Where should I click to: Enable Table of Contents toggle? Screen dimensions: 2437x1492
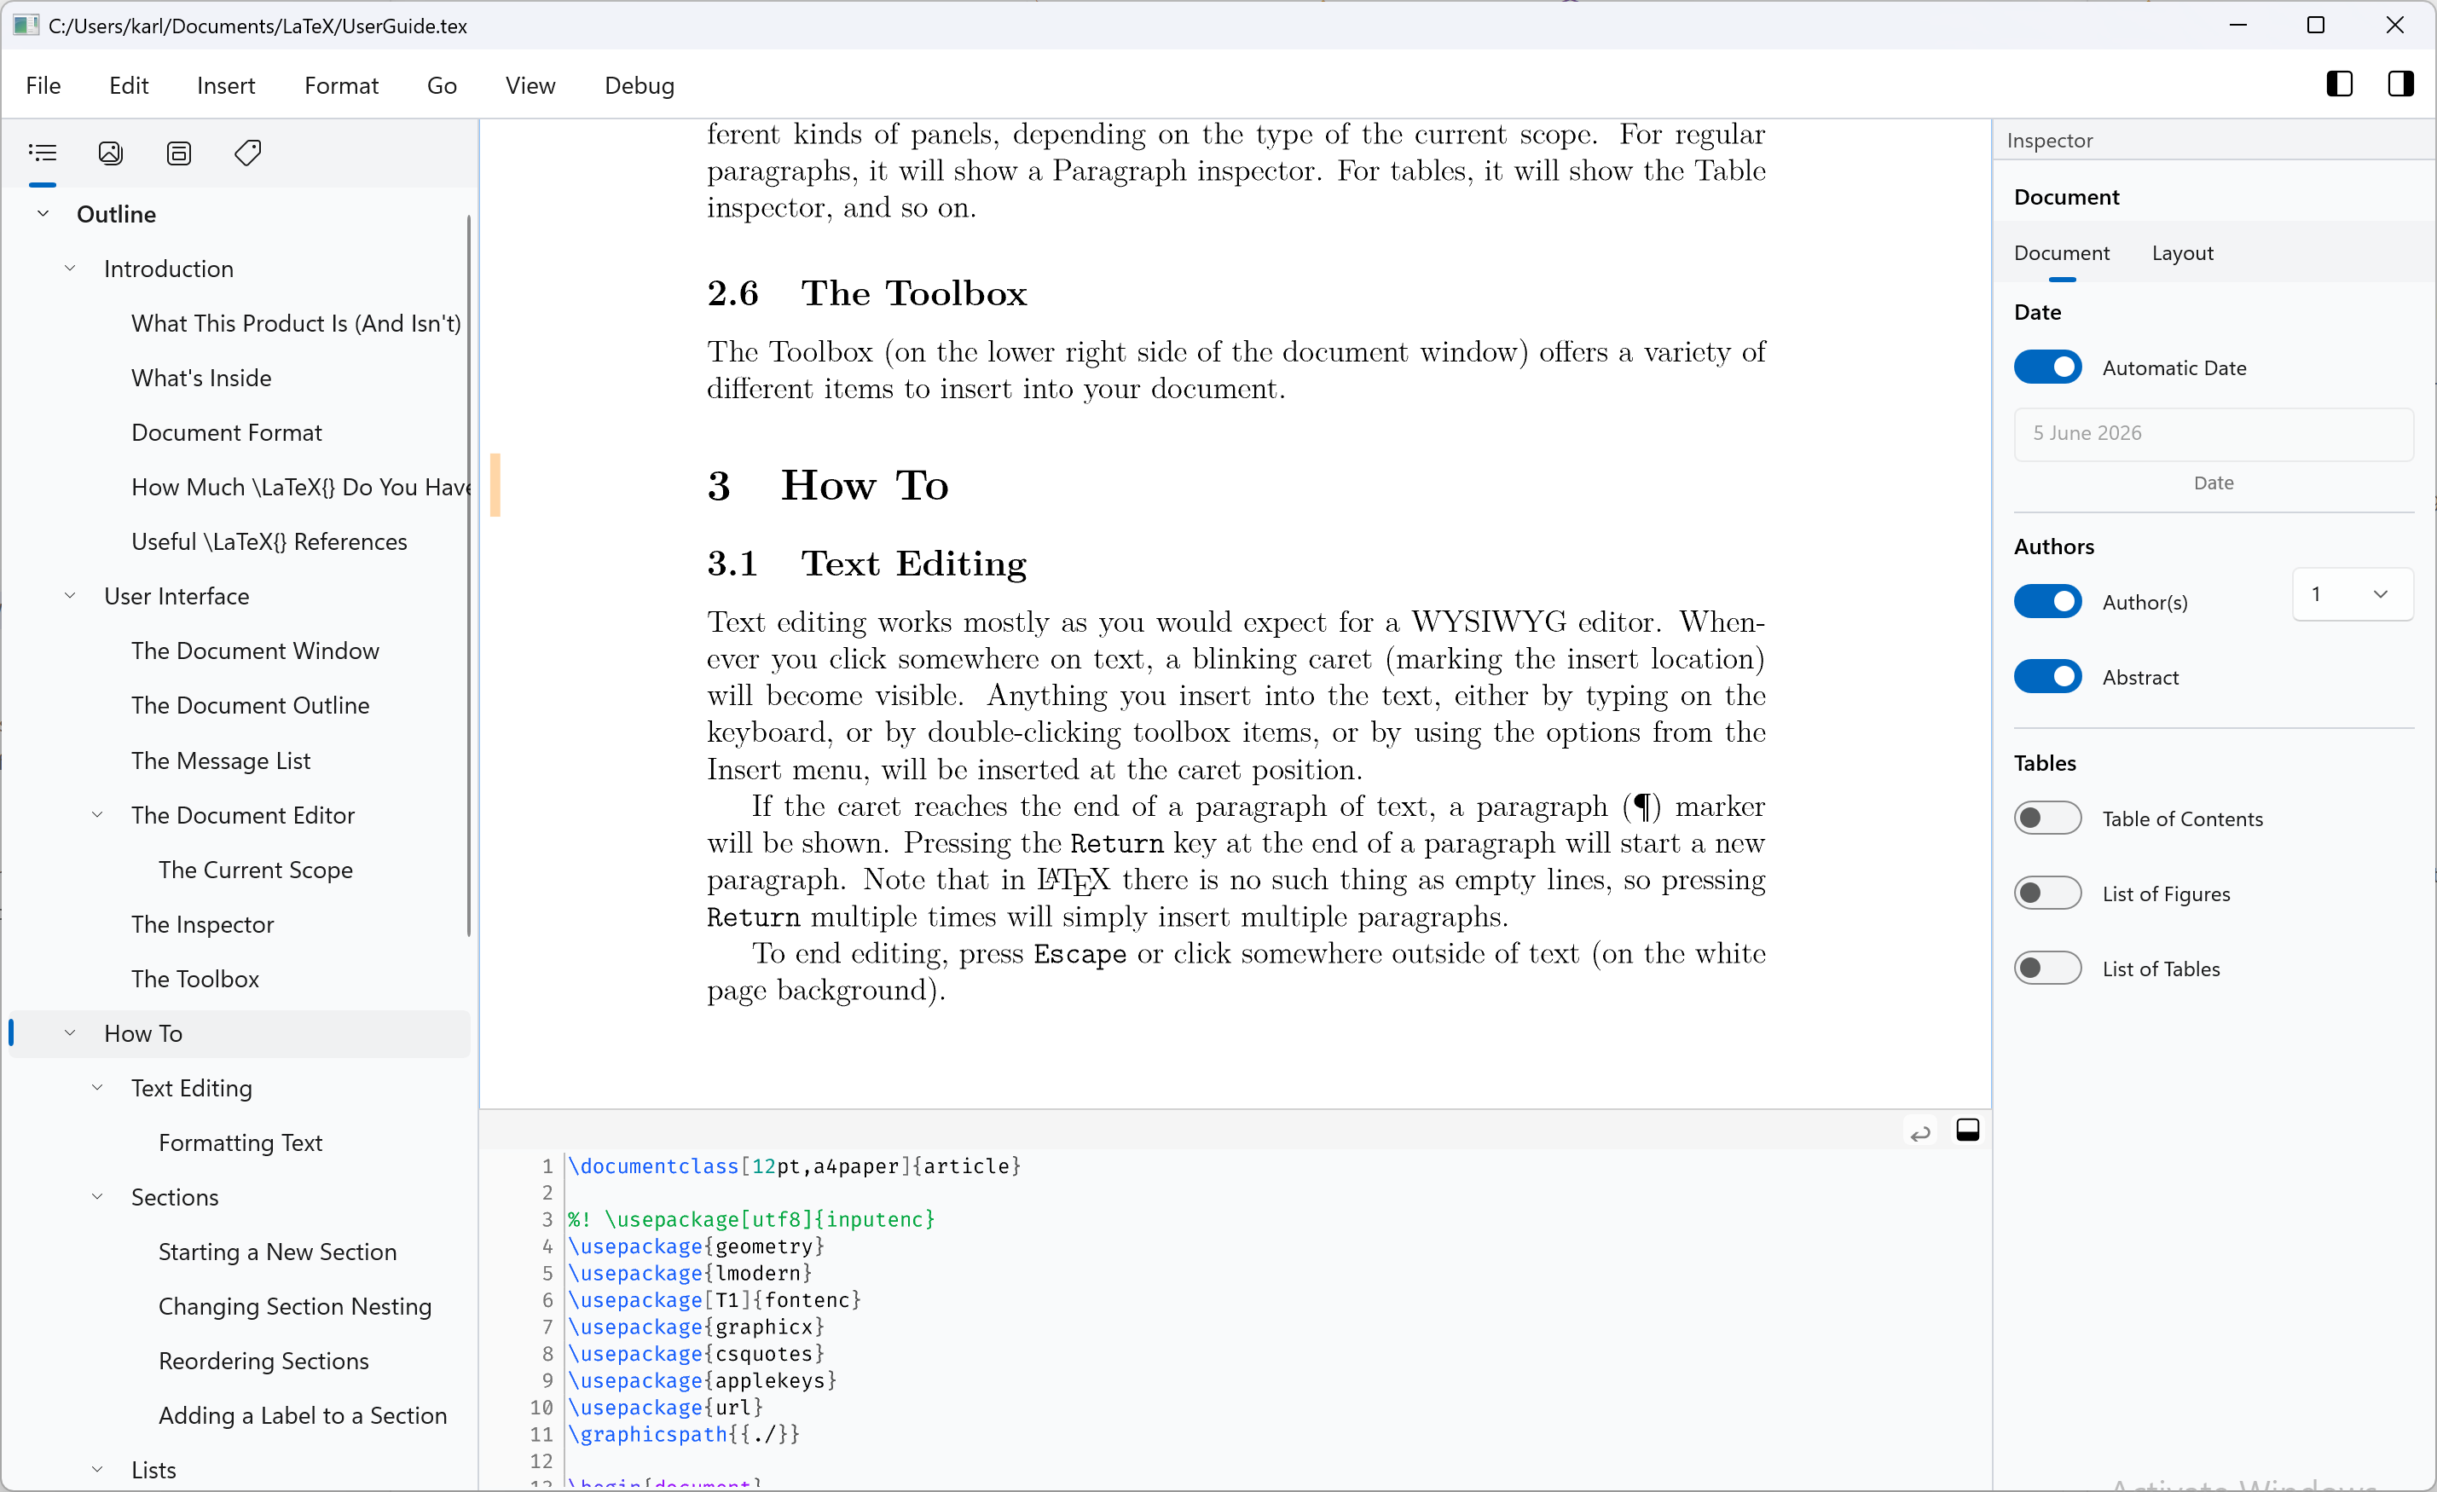(x=2047, y=818)
